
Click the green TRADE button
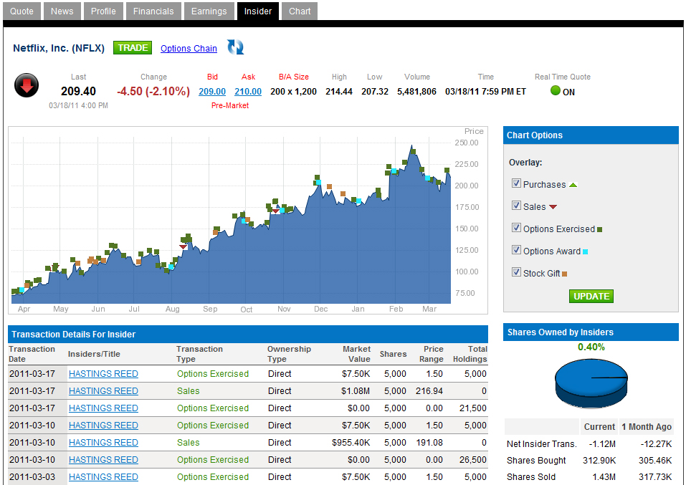pyautogui.click(x=133, y=48)
